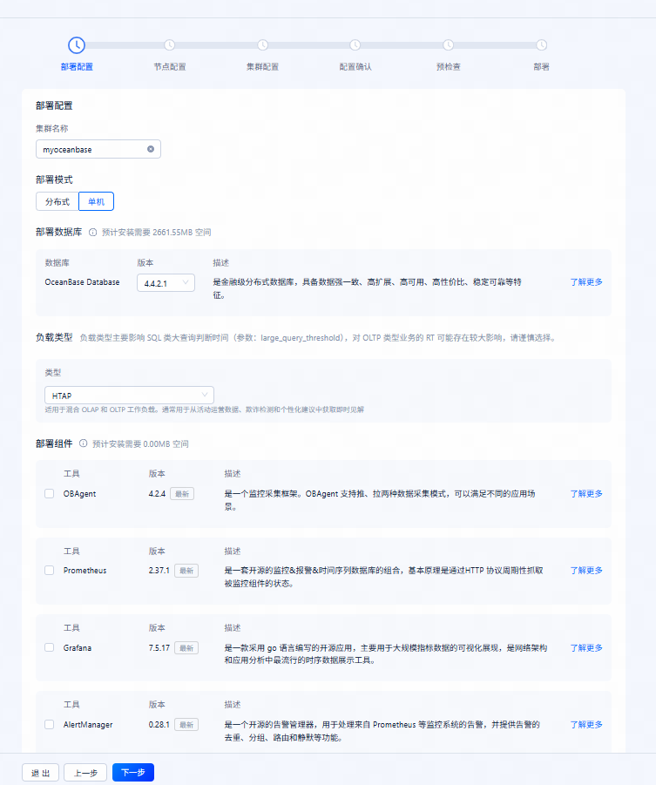The height and width of the screenshot is (785, 656).
Task: Click info icon next to 部署数据库
Action: tap(92, 233)
